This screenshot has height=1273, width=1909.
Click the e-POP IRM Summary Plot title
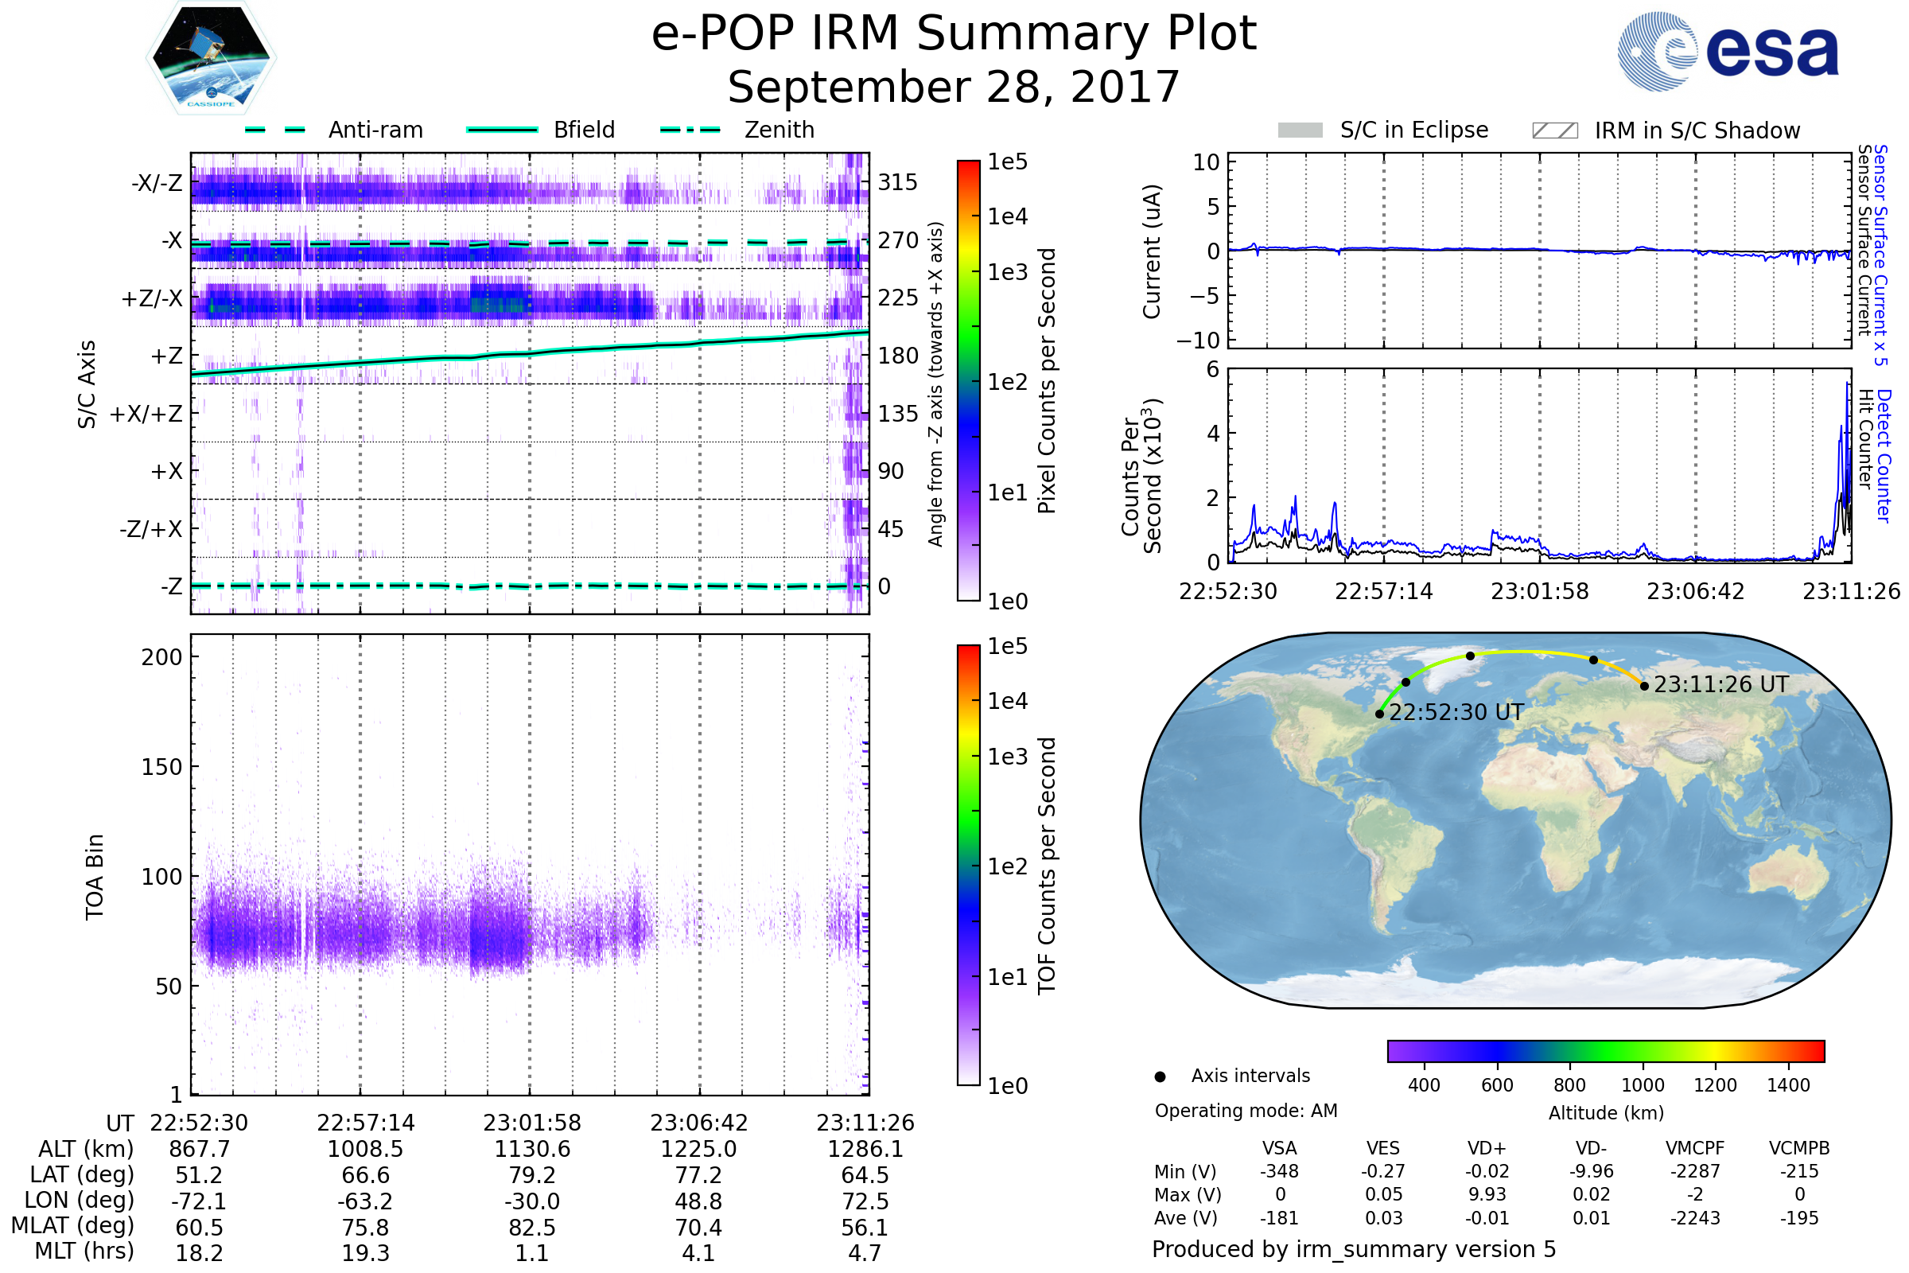(954, 34)
